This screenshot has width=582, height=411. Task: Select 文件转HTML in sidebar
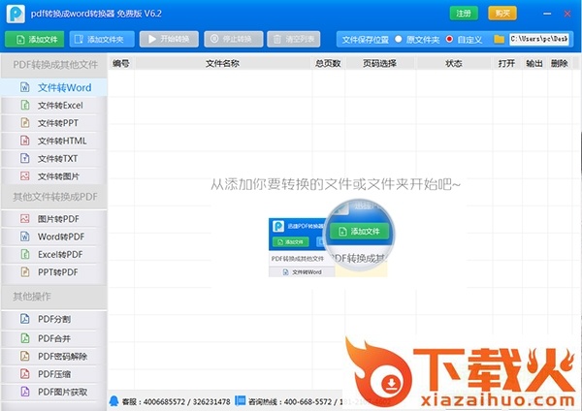click(54, 141)
